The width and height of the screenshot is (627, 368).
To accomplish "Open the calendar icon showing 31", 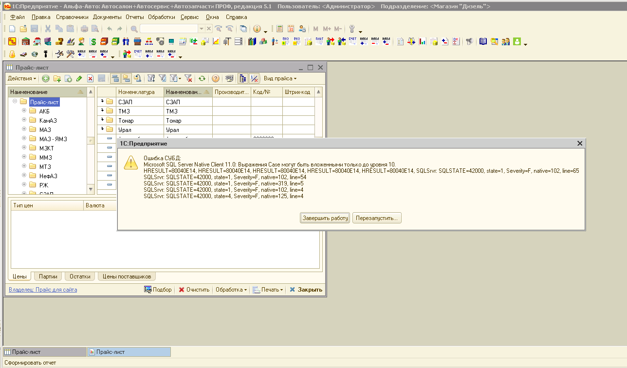I will (291, 29).
